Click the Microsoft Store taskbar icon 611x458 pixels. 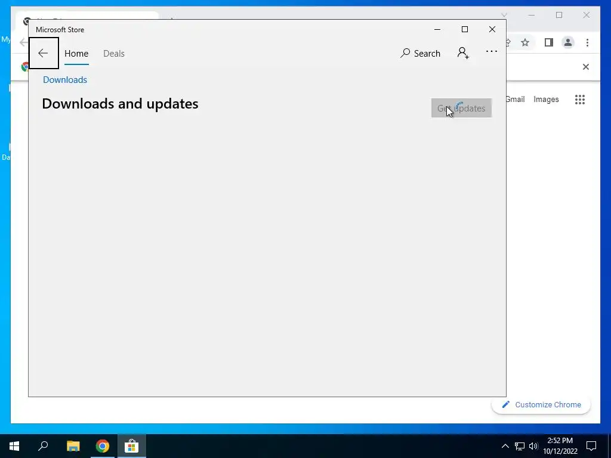[x=132, y=446]
